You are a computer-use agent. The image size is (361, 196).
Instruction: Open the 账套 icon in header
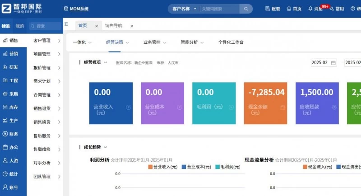(x=268, y=9)
